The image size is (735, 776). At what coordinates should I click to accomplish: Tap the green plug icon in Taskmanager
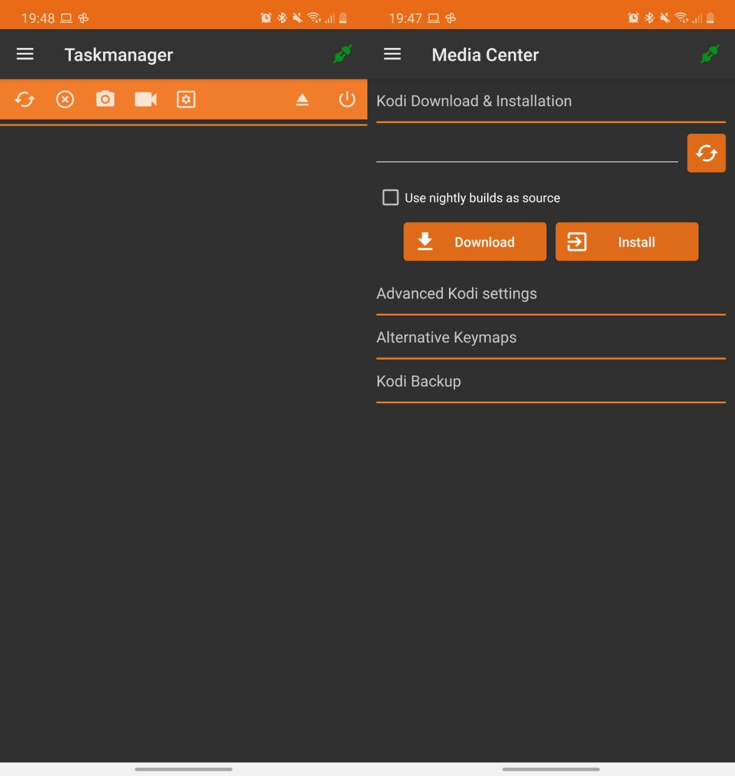pyautogui.click(x=342, y=55)
